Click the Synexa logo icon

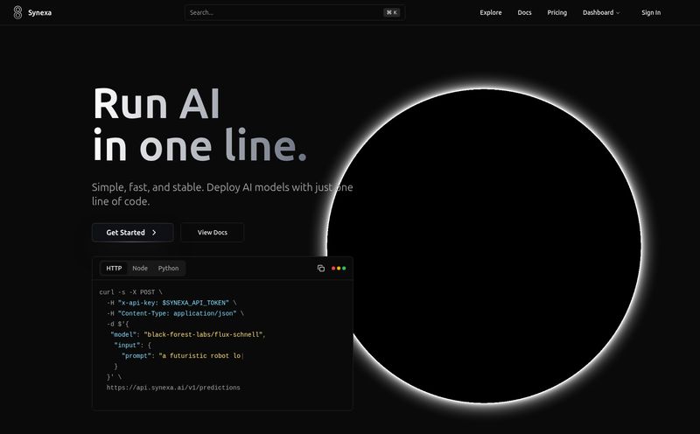click(x=17, y=12)
